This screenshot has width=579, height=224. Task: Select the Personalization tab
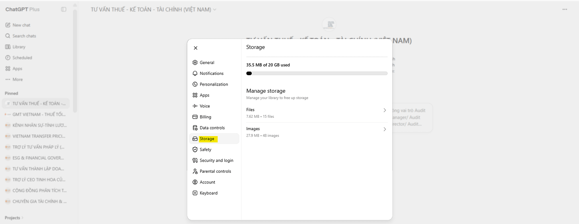214,84
